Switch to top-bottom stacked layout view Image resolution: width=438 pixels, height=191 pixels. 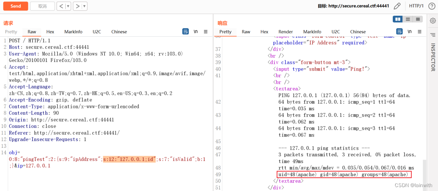tap(408, 19)
